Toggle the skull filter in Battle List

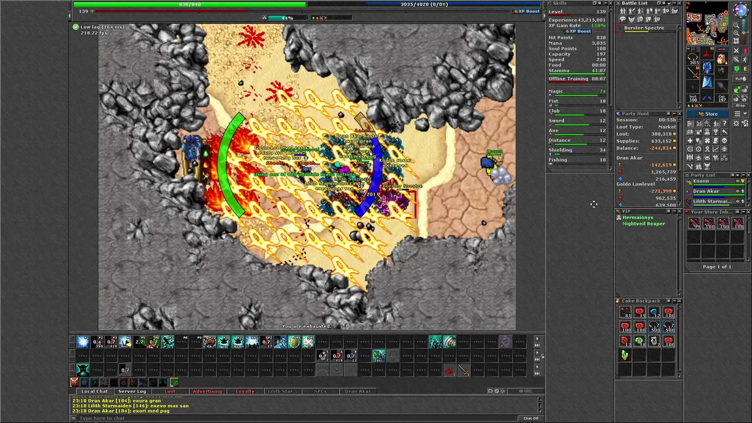click(x=640, y=19)
